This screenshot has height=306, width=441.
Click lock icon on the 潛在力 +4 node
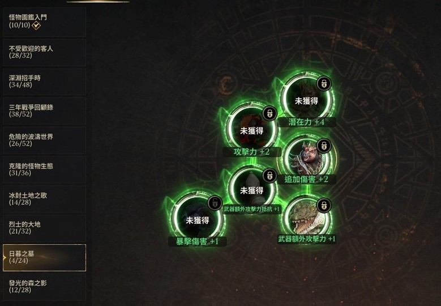[x=324, y=84]
